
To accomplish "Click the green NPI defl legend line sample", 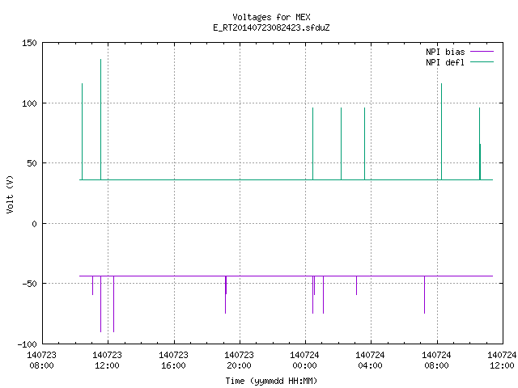I will pyautogui.click(x=482, y=61).
